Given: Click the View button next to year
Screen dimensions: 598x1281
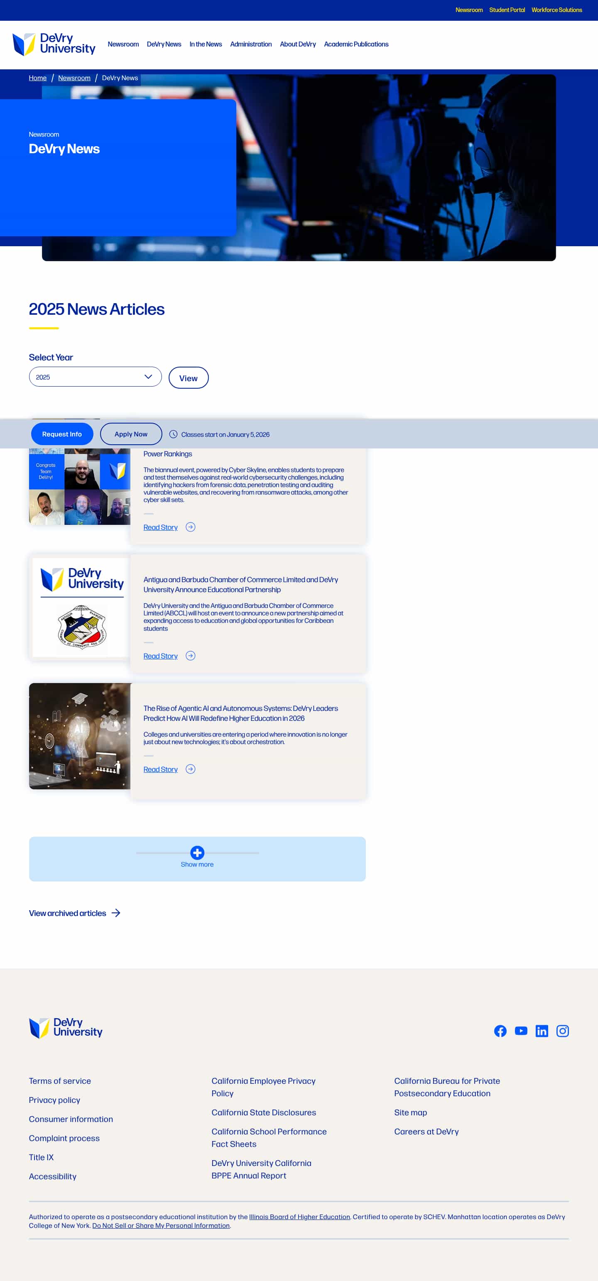Looking at the screenshot, I should [x=188, y=378].
